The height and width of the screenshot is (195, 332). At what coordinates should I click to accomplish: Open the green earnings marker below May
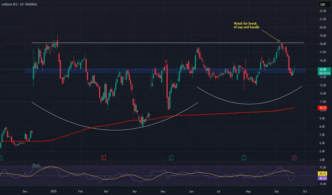tap(171, 157)
